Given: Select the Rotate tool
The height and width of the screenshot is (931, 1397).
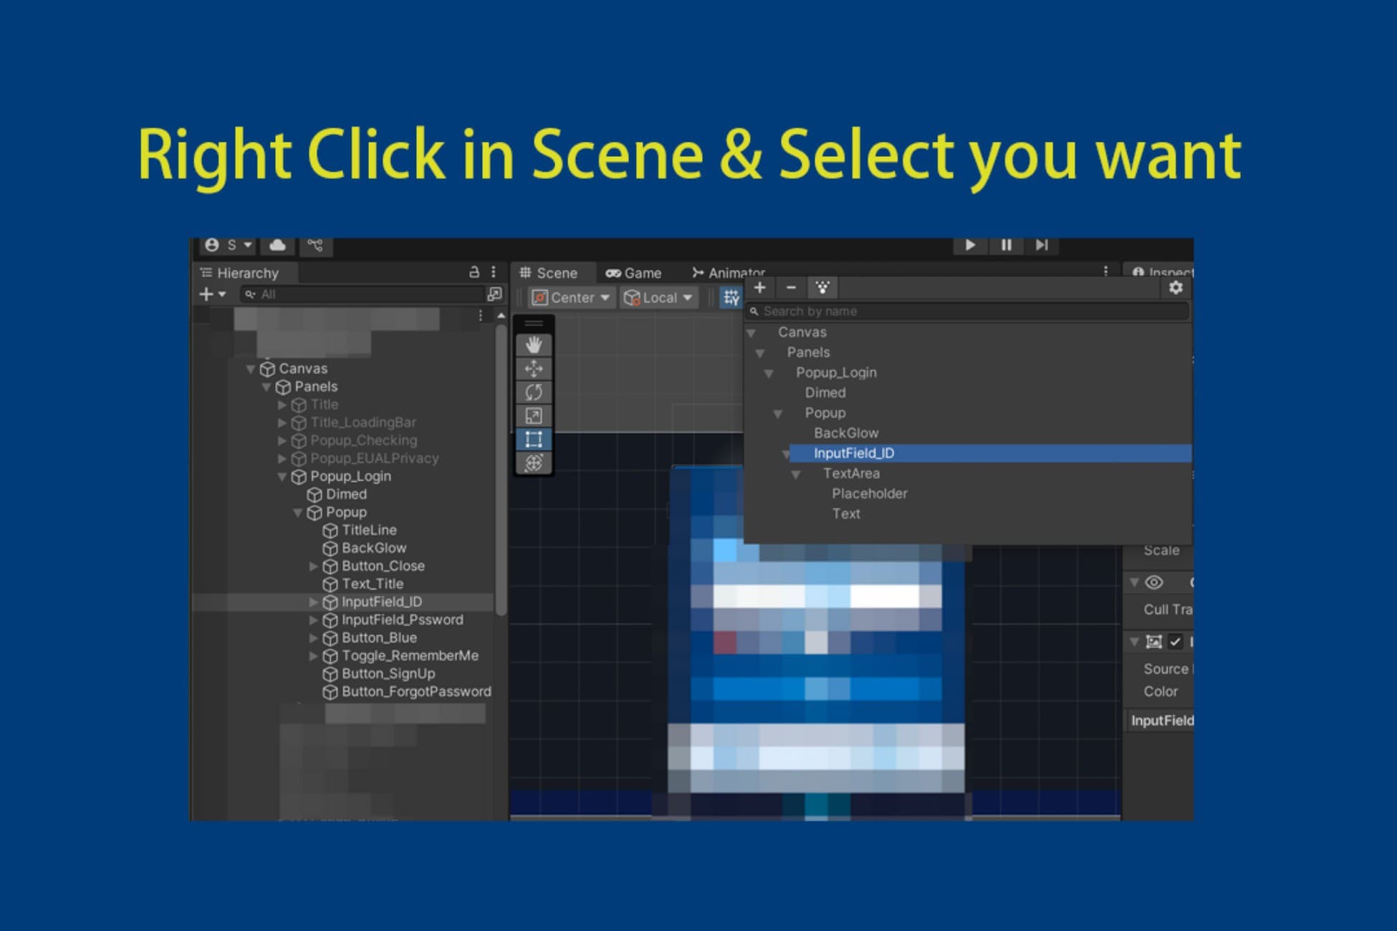Looking at the screenshot, I should click(534, 392).
